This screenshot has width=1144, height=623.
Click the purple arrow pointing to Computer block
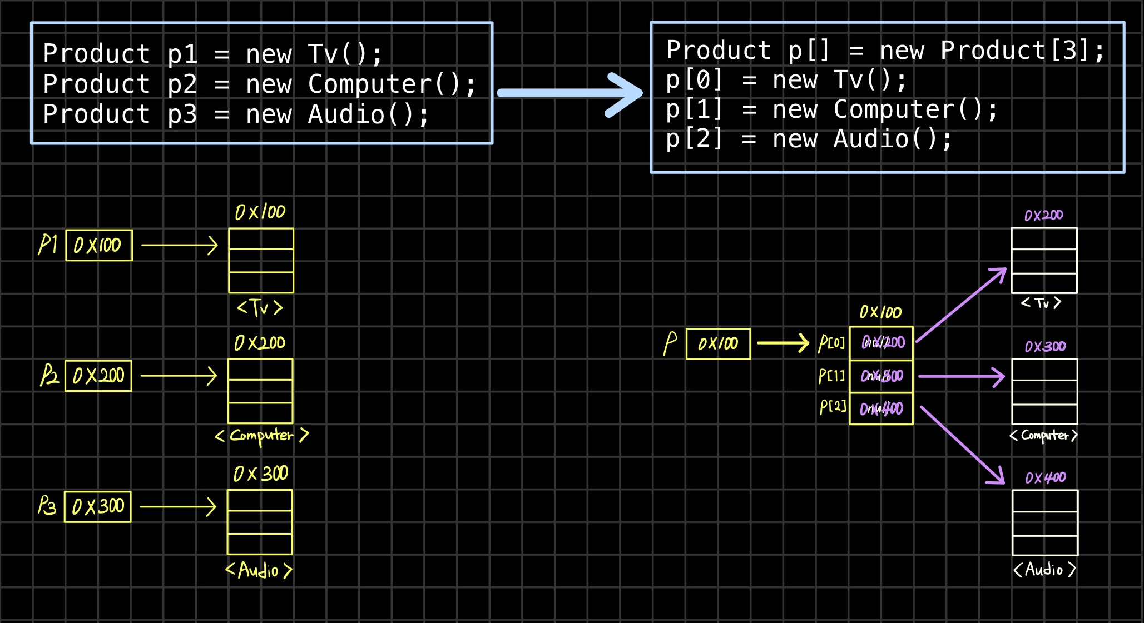[x=960, y=376]
